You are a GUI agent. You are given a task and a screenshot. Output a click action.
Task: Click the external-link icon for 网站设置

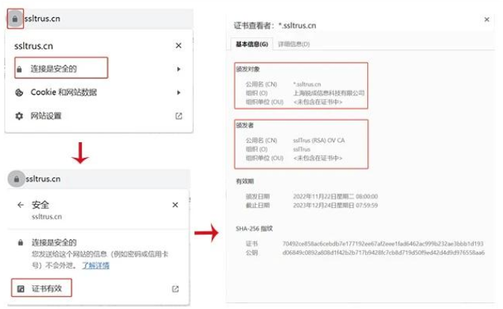179,116
